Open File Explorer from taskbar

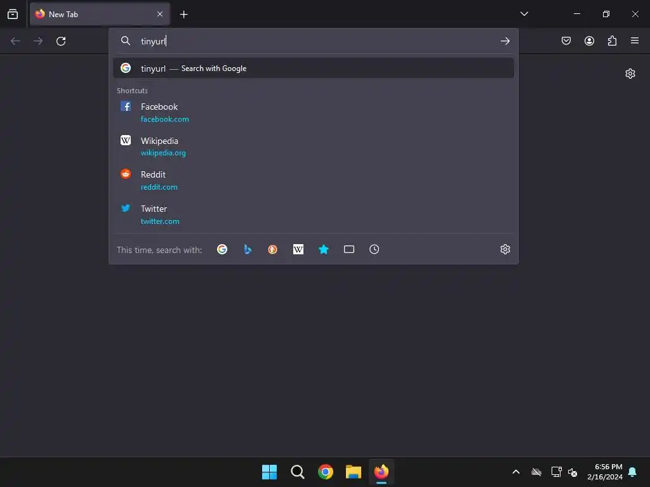354,472
